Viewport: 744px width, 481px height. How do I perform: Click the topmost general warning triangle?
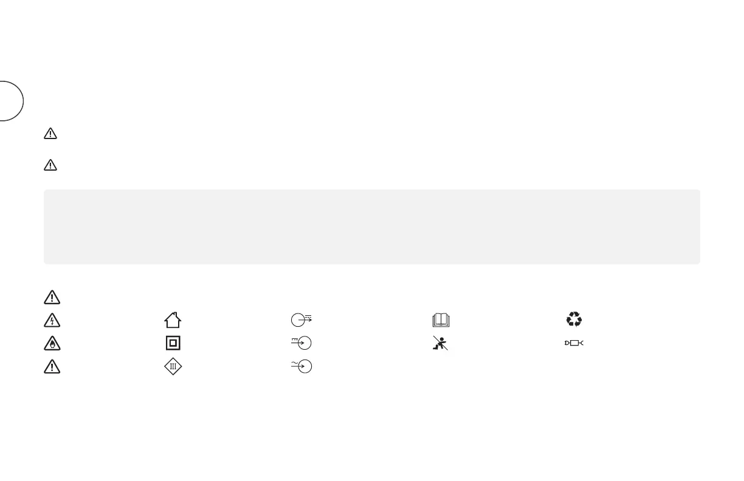[50, 134]
